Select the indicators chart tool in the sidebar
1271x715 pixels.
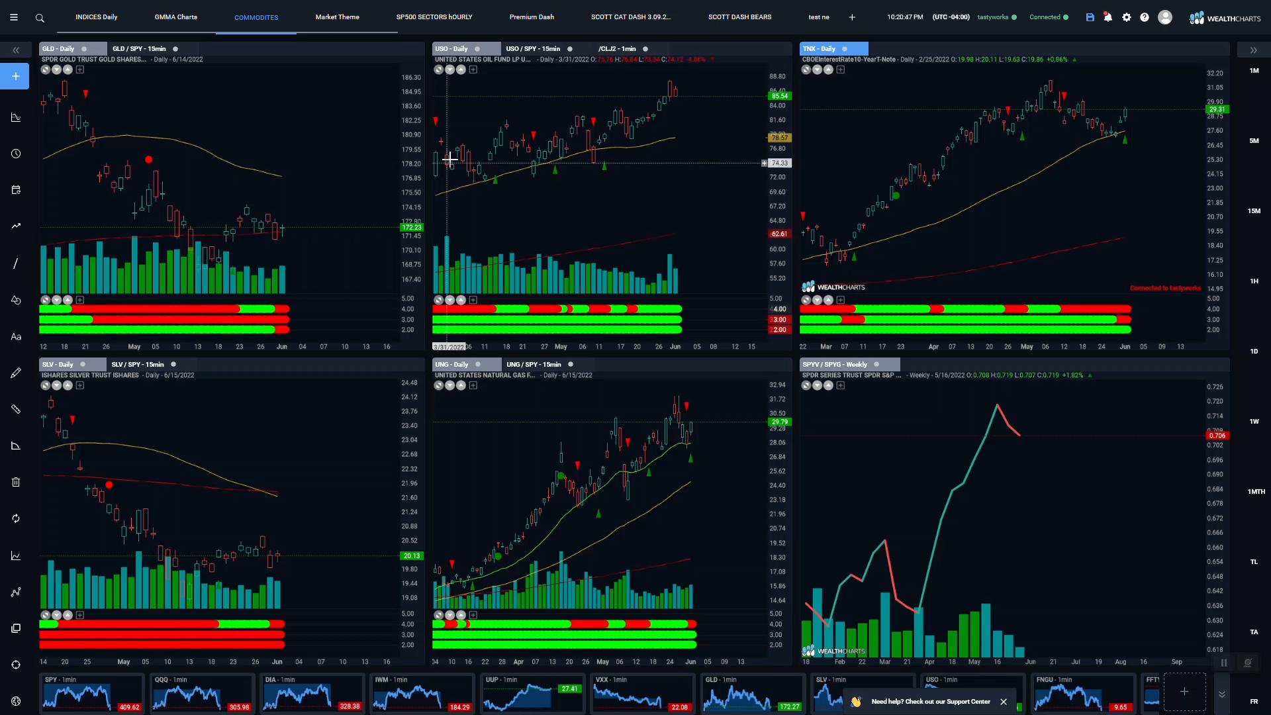(x=16, y=117)
